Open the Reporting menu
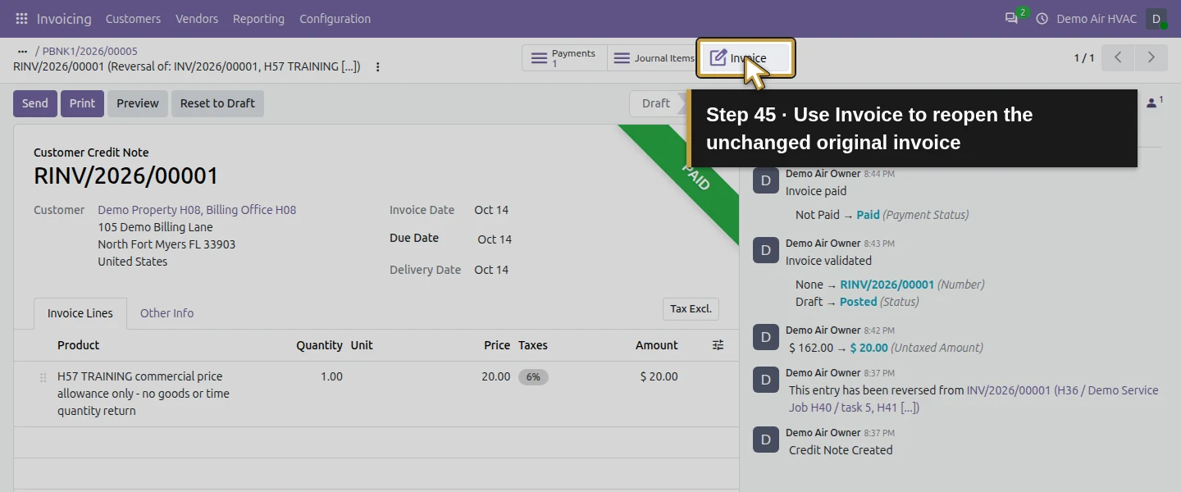Viewport: 1181px width, 492px height. [258, 18]
